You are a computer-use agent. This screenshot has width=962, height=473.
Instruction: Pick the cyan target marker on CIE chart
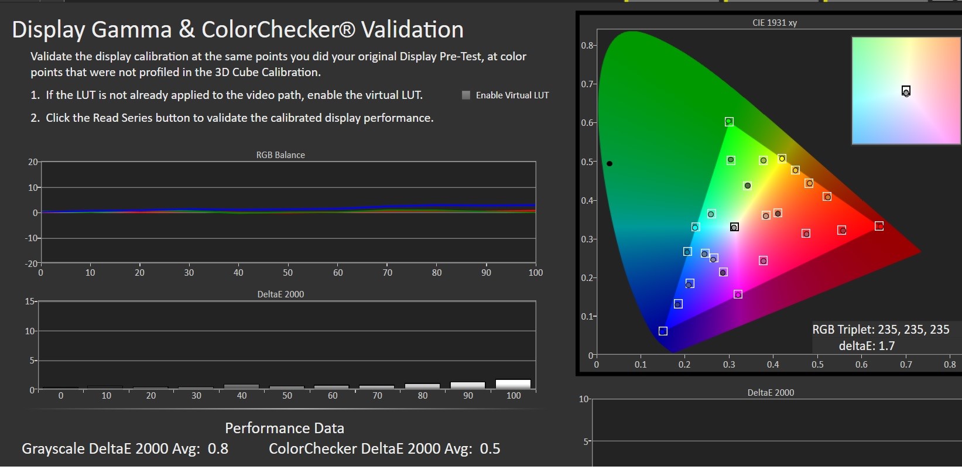click(695, 227)
